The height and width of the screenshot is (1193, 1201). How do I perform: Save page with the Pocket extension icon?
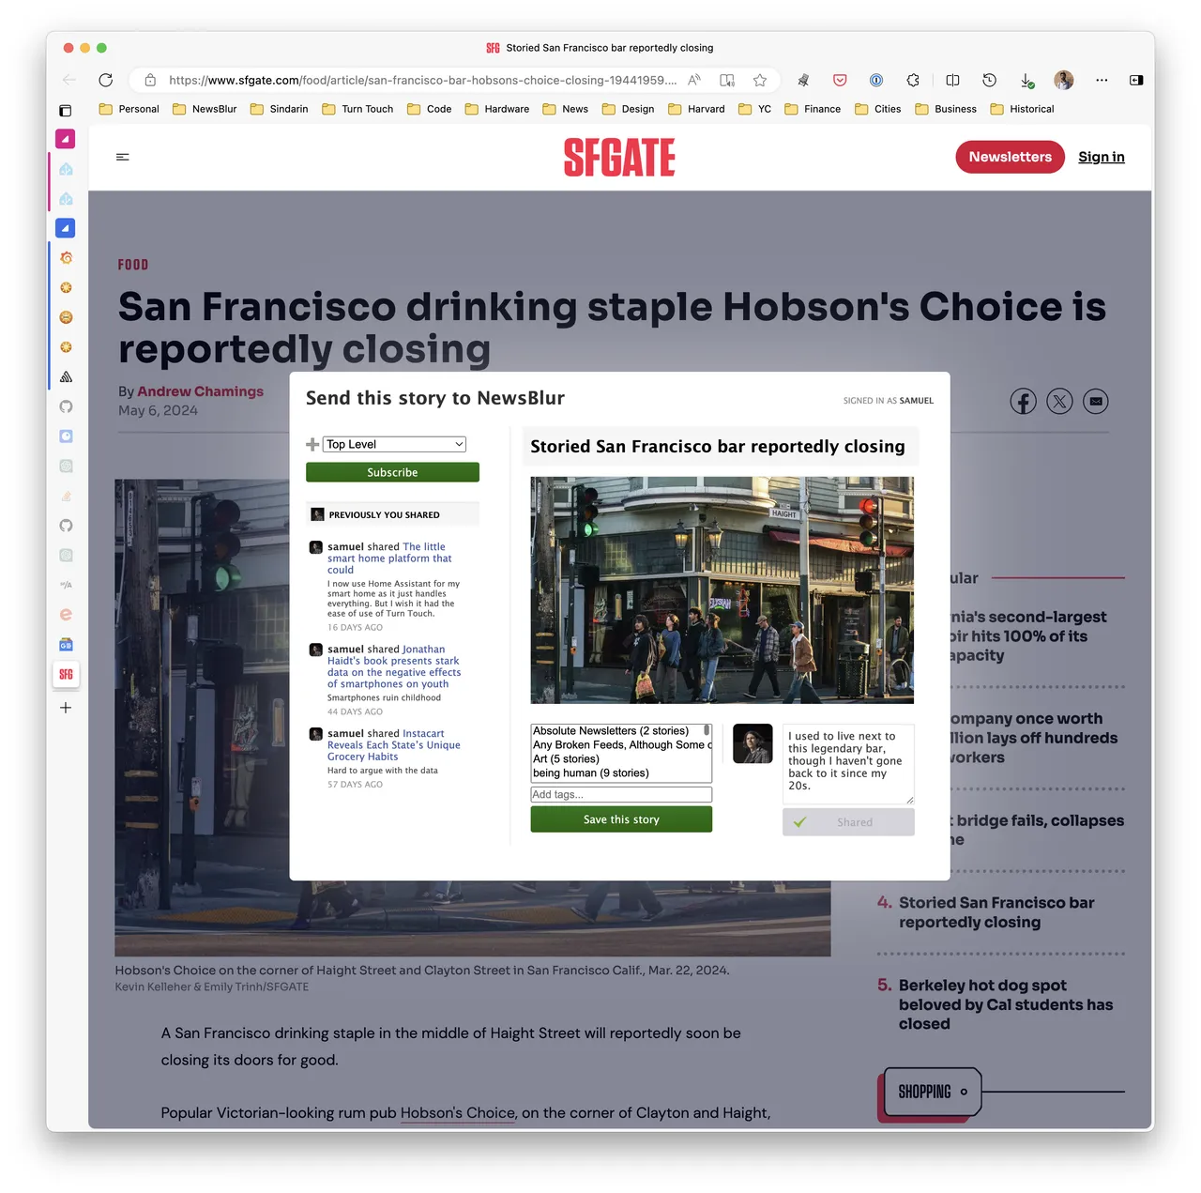(840, 80)
